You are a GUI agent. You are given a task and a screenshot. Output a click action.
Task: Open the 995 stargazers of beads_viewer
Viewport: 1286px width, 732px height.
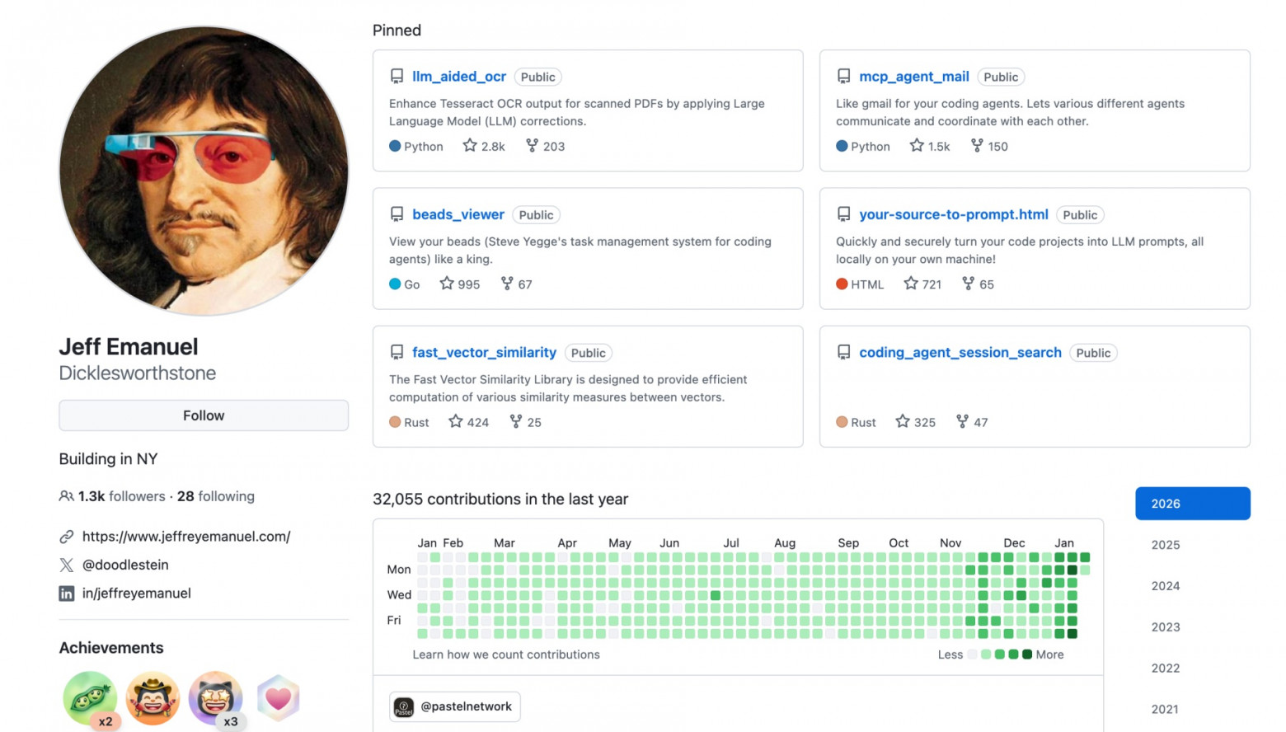pyautogui.click(x=460, y=284)
